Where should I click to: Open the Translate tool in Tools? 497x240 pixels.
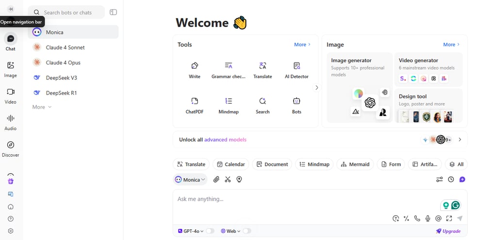point(263,70)
